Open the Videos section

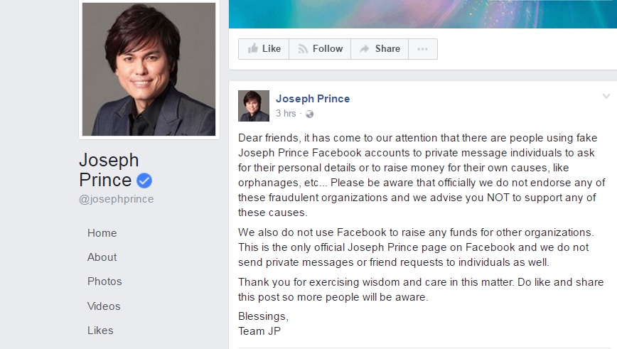[x=104, y=306]
